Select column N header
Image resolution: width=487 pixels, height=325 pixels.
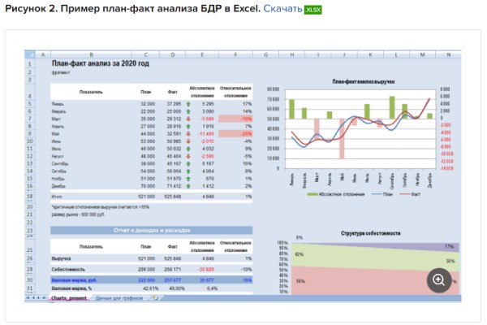point(449,54)
